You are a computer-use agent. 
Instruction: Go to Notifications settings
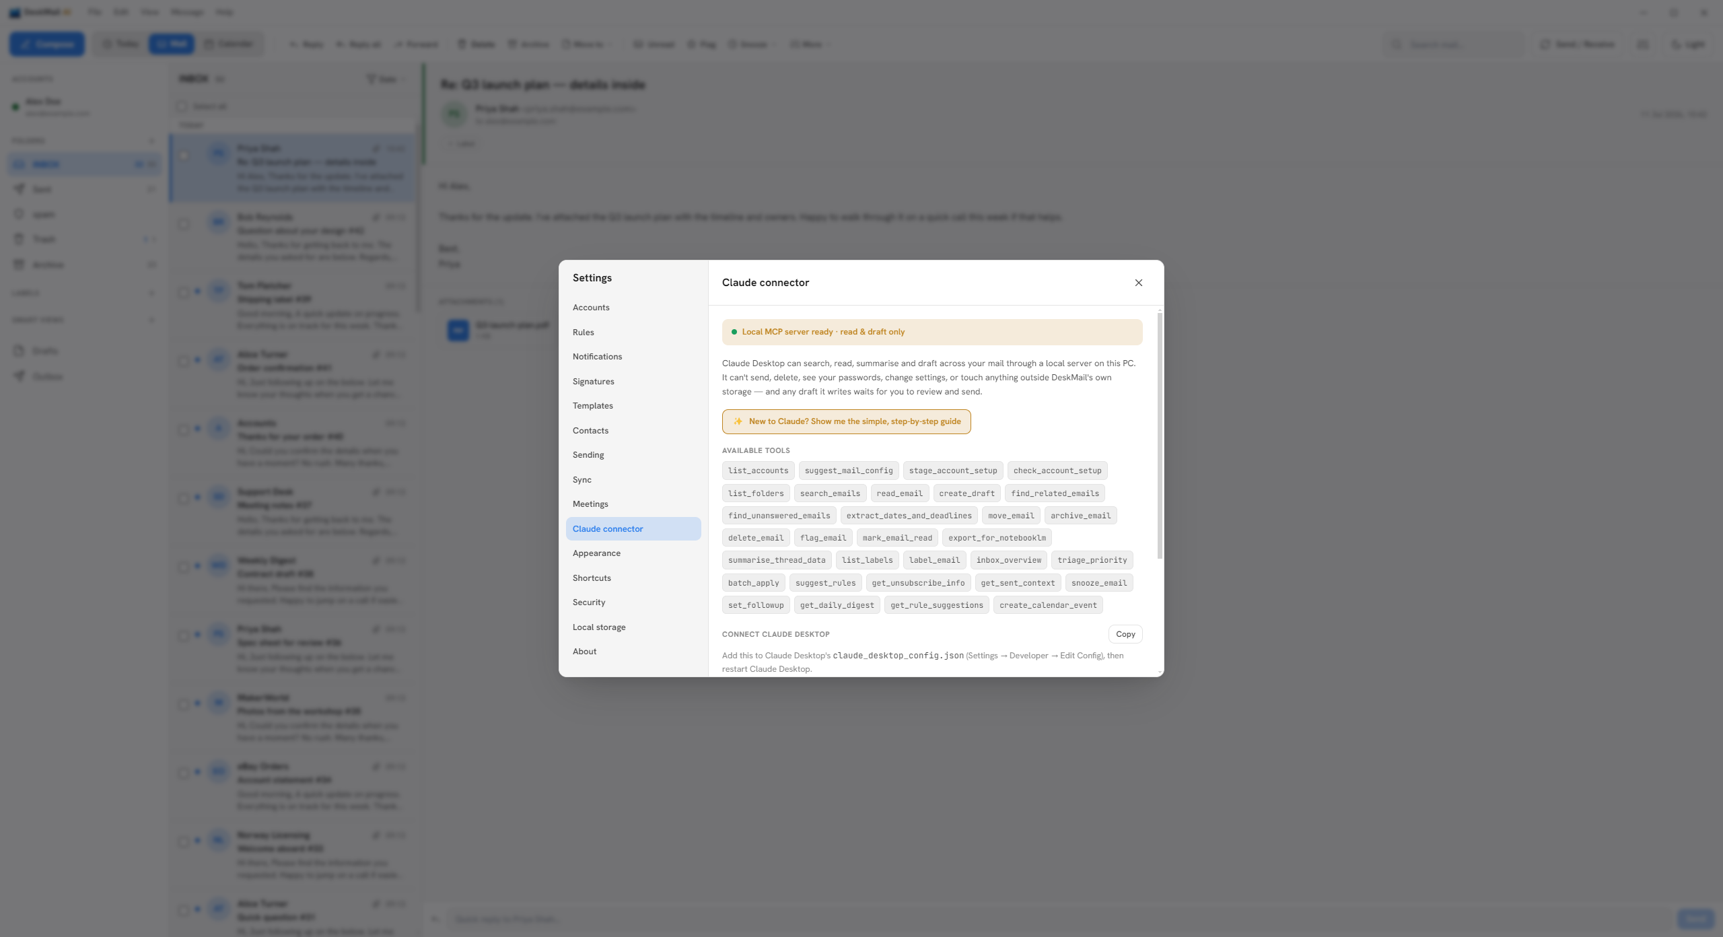(633, 357)
